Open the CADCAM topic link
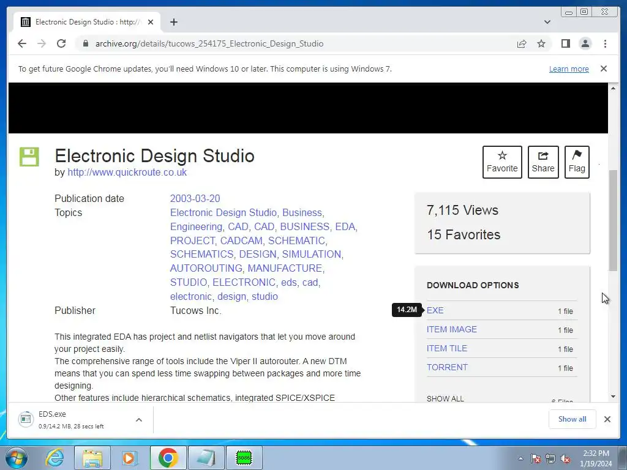 click(x=241, y=241)
